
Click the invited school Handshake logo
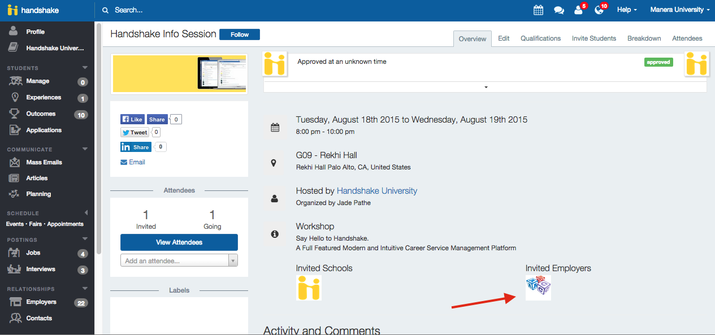[x=309, y=287]
